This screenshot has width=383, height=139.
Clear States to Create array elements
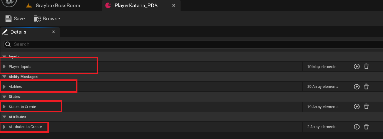[x=366, y=107]
